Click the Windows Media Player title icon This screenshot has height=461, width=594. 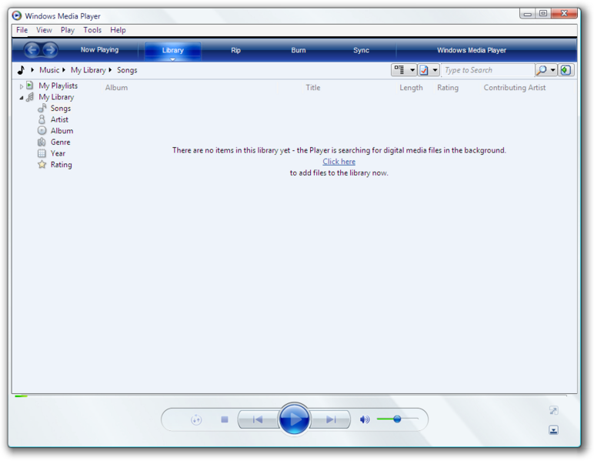click(x=17, y=15)
